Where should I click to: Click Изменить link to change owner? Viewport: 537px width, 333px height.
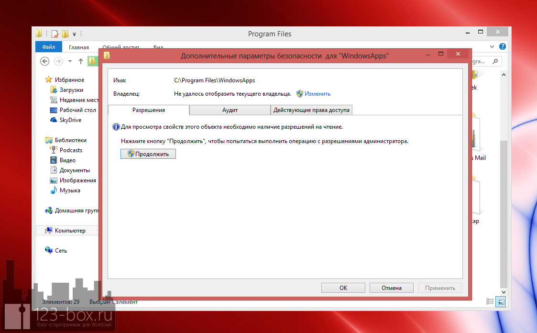[x=317, y=94]
